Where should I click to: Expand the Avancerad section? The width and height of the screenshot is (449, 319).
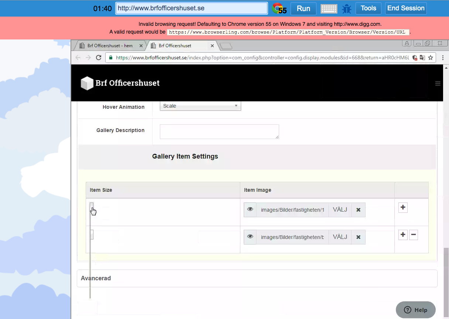[x=96, y=278]
